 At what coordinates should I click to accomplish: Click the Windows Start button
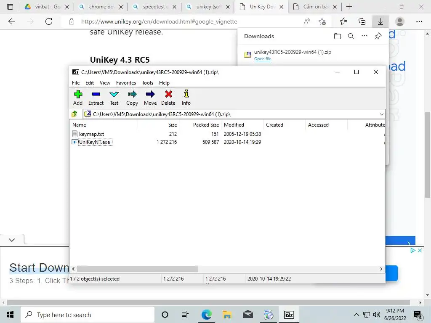(10, 315)
